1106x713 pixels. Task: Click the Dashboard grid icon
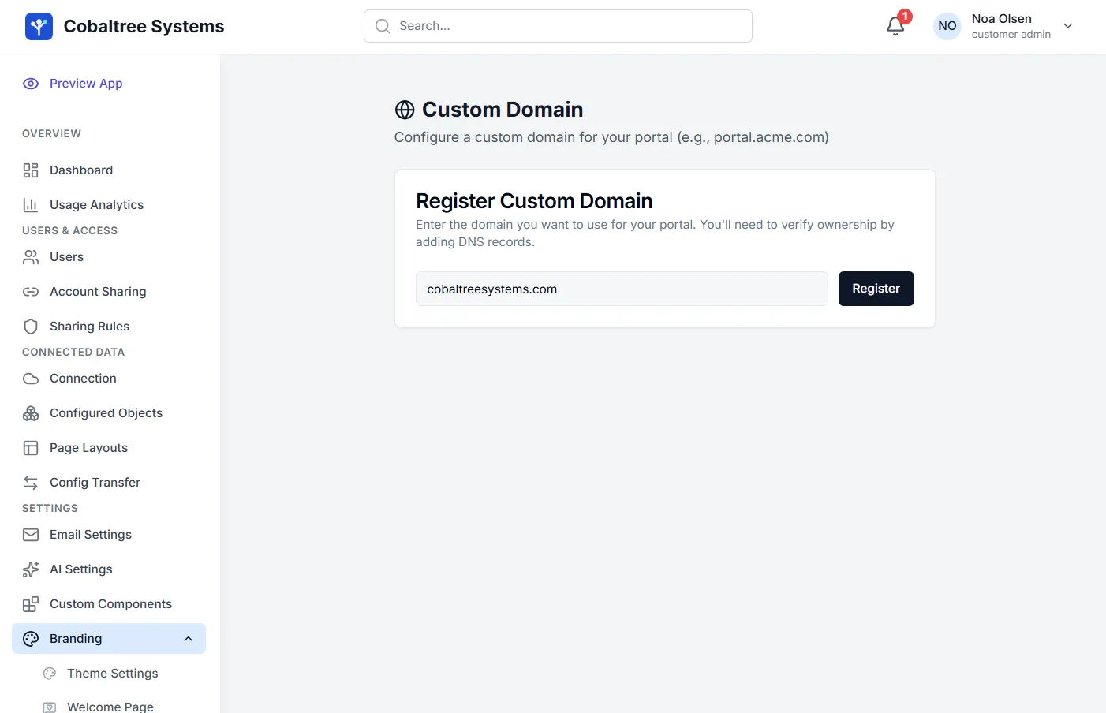coord(31,170)
